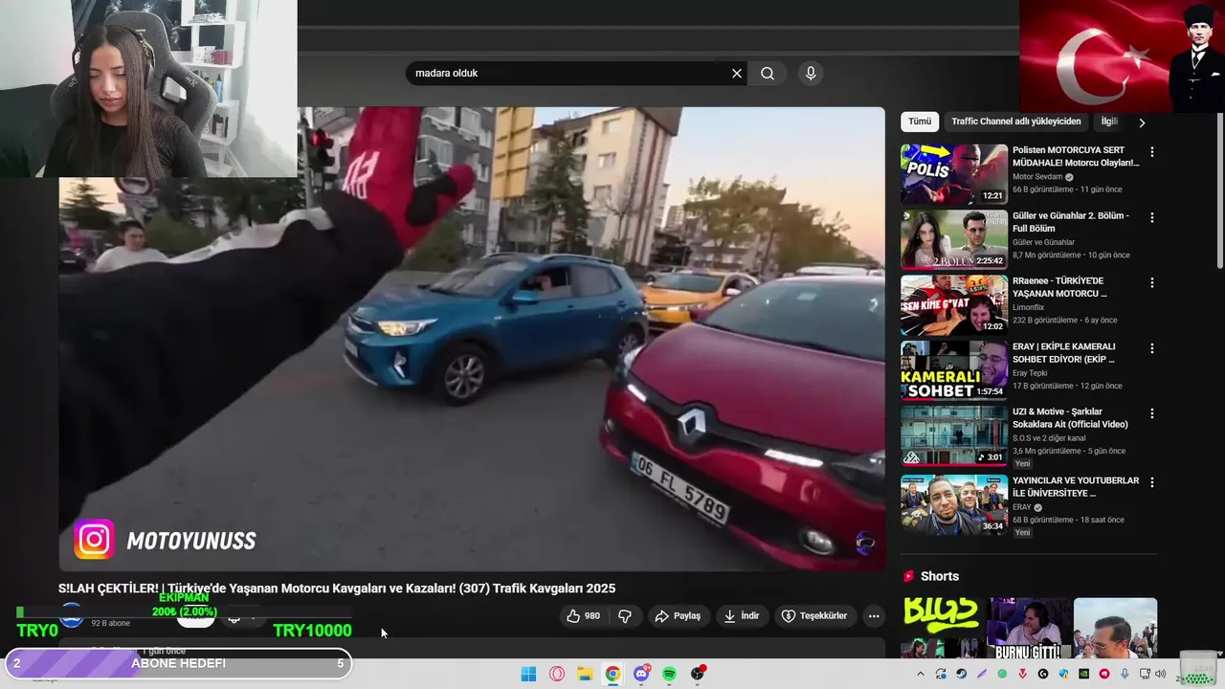Click the video title SİLAH ÇEKTİLER
Viewport: 1225px width, 689px height.
pos(337,589)
